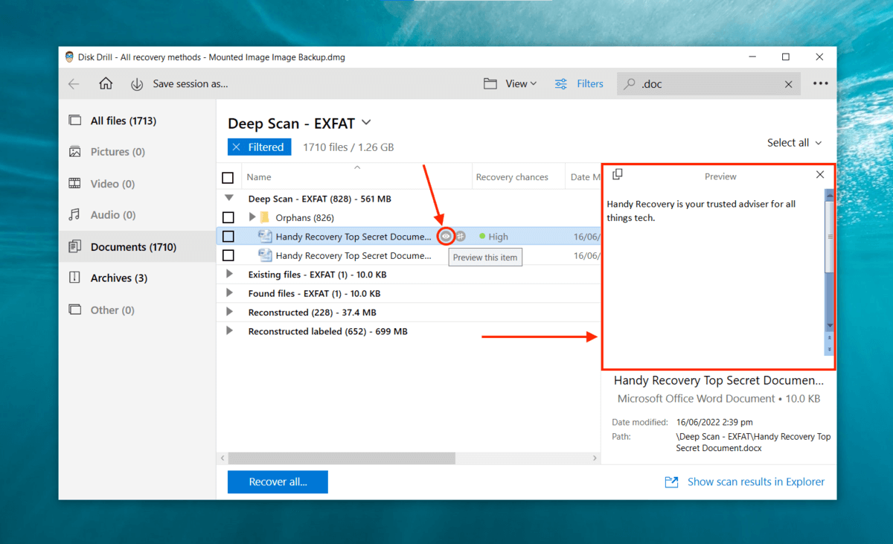The height and width of the screenshot is (544, 893).
Task: Click the file path text value
Action: pyautogui.click(x=753, y=443)
